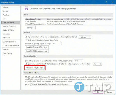Increase the unused space percentage
Image resolution: width=116 pixels, height=95 pixels.
tap(82, 60)
